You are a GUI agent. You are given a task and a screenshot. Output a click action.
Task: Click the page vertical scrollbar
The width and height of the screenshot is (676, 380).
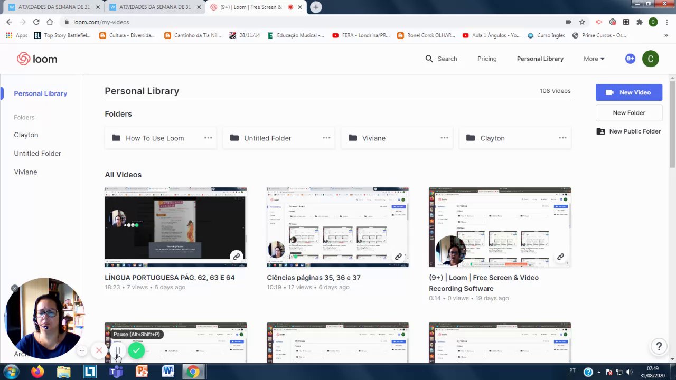point(672,125)
